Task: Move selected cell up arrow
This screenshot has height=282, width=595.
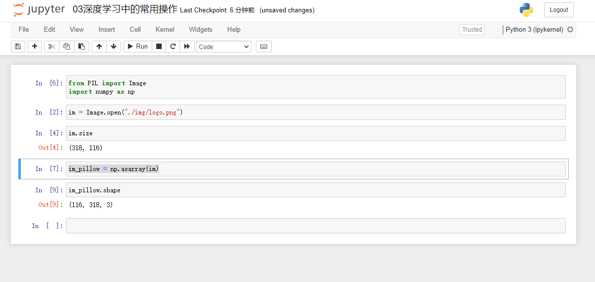Action: point(99,47)
